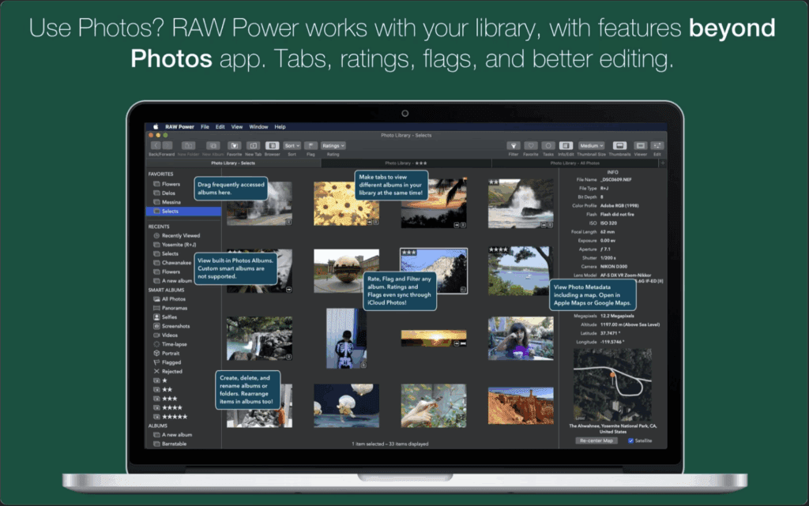This screenshot has height=506, width=809.
Task: Click the Forward arrow in the toolbar
Action: coord(167,146)
